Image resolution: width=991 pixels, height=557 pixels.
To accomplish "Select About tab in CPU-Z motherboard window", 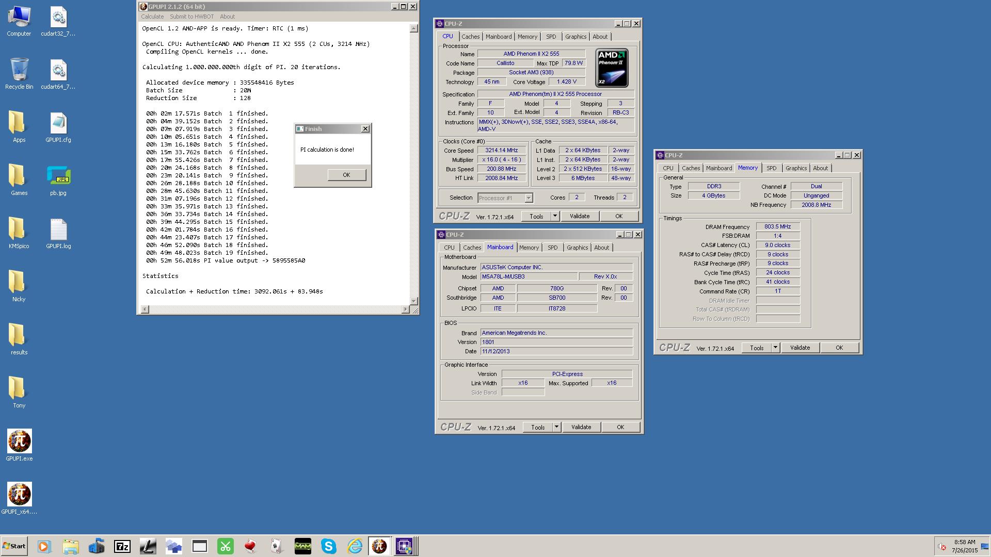I will pyautogui.click(x=601, y=248).
